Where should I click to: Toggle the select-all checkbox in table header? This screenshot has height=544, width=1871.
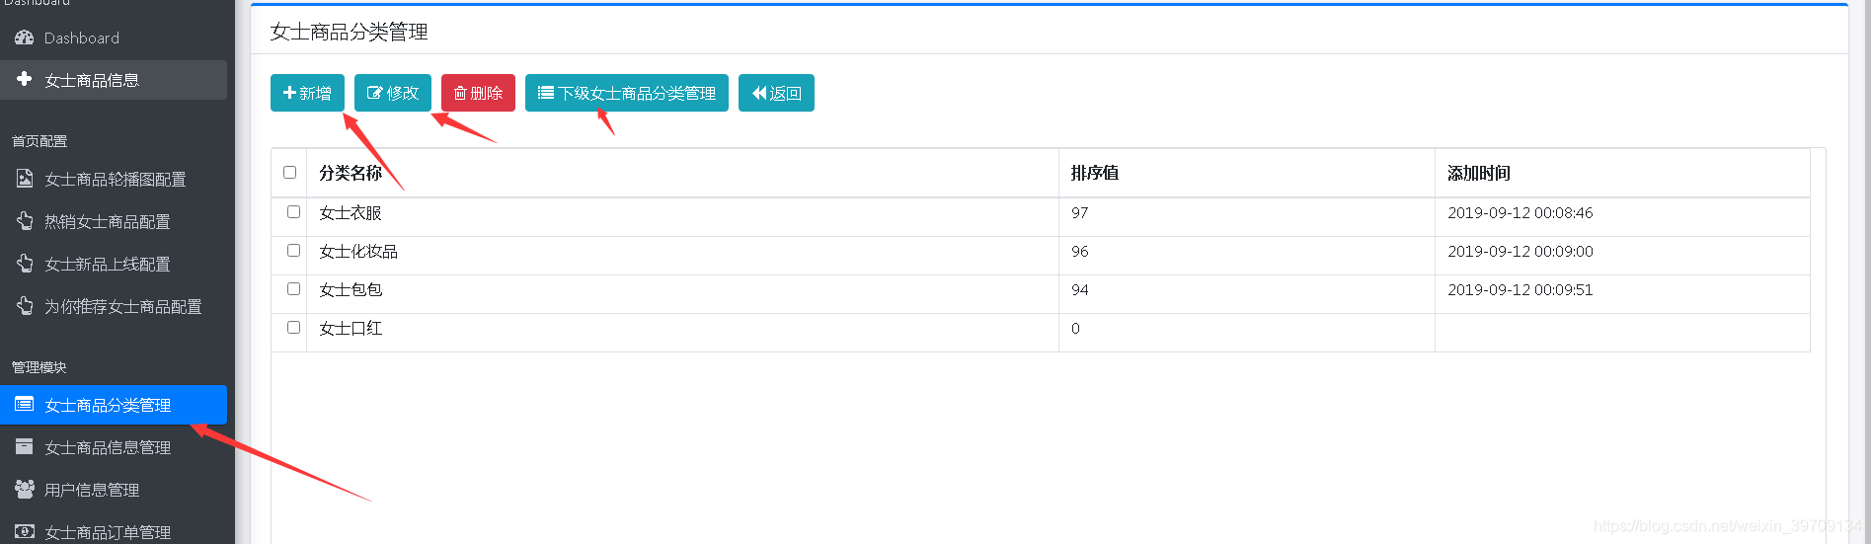[x=290, y=172]
